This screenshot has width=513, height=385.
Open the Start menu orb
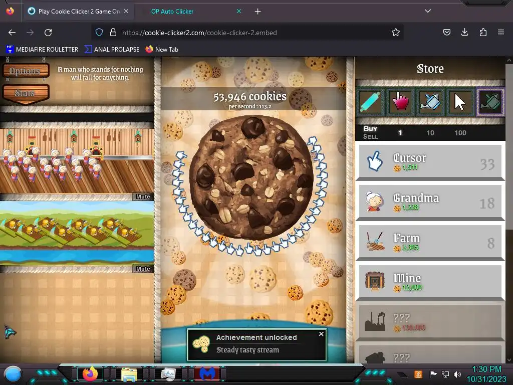[x=13, y=374]
